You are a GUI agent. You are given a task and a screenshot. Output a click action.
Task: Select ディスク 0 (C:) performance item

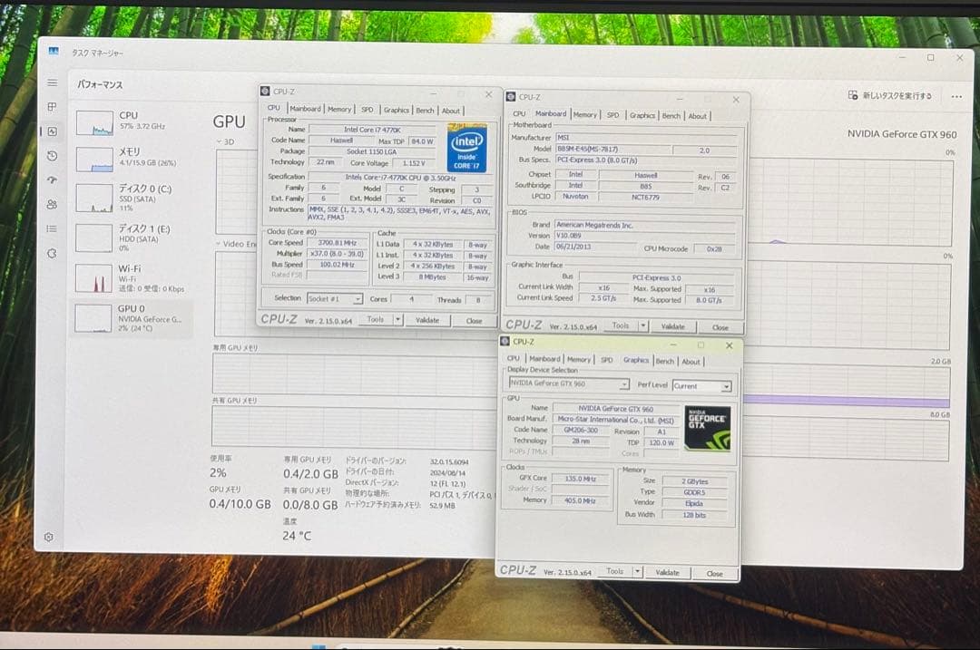click(133, 197)
